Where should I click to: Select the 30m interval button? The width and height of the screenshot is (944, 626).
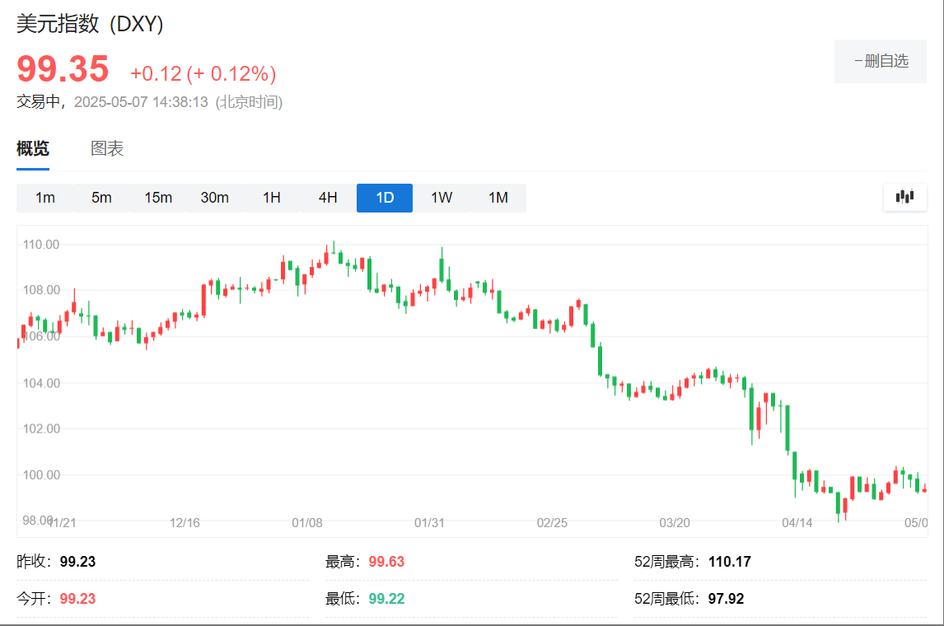(214, 198)
